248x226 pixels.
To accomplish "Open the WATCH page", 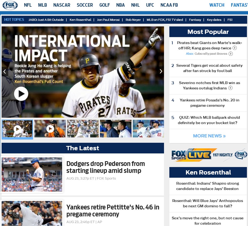I will 217,5.
